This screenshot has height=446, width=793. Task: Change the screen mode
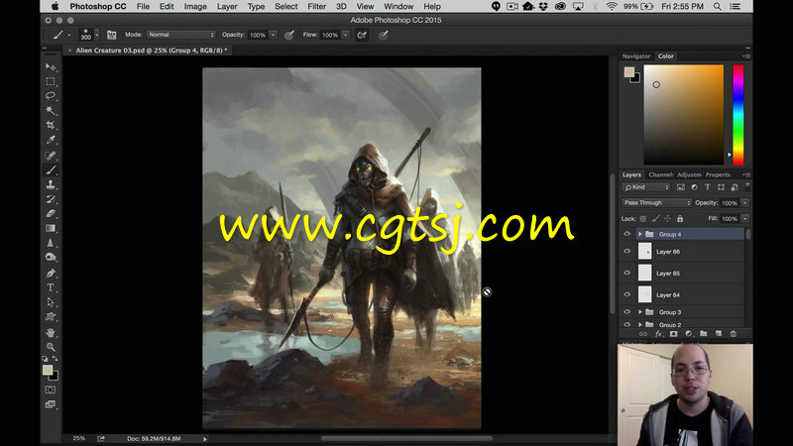51,404
